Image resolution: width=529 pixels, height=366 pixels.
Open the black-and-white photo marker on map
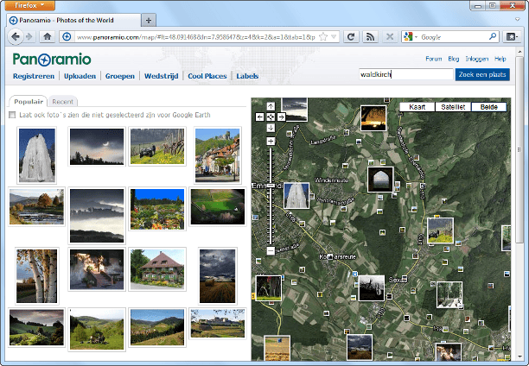click(372, 288)
